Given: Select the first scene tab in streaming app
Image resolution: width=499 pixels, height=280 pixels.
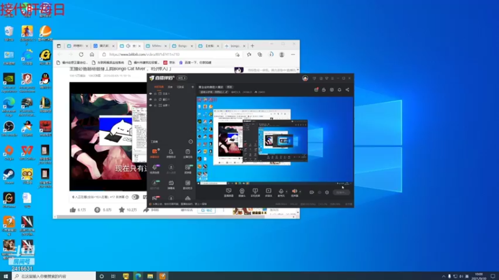Looking at the screenshot, I should (x=159, y=87).
